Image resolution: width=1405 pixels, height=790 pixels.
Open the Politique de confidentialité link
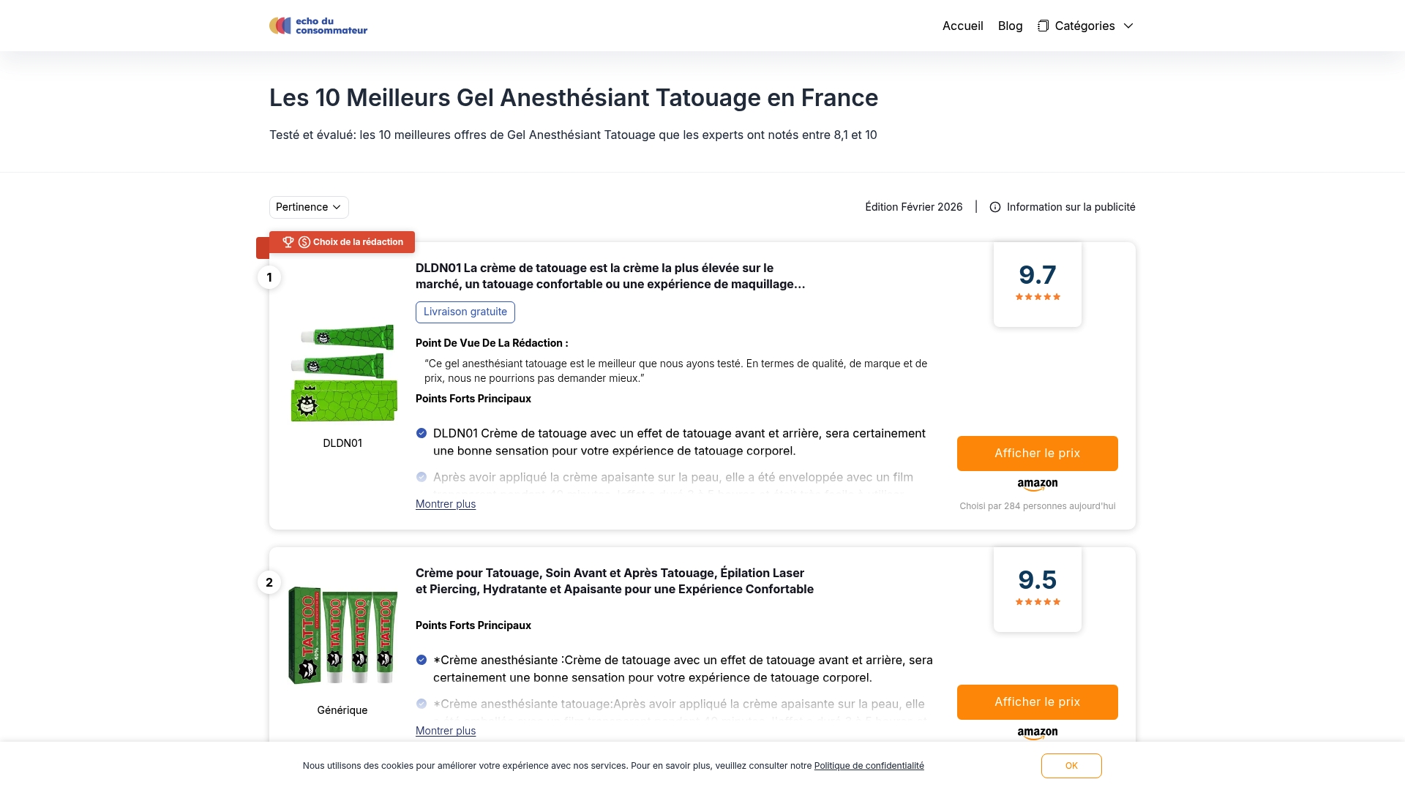[869, 766]
